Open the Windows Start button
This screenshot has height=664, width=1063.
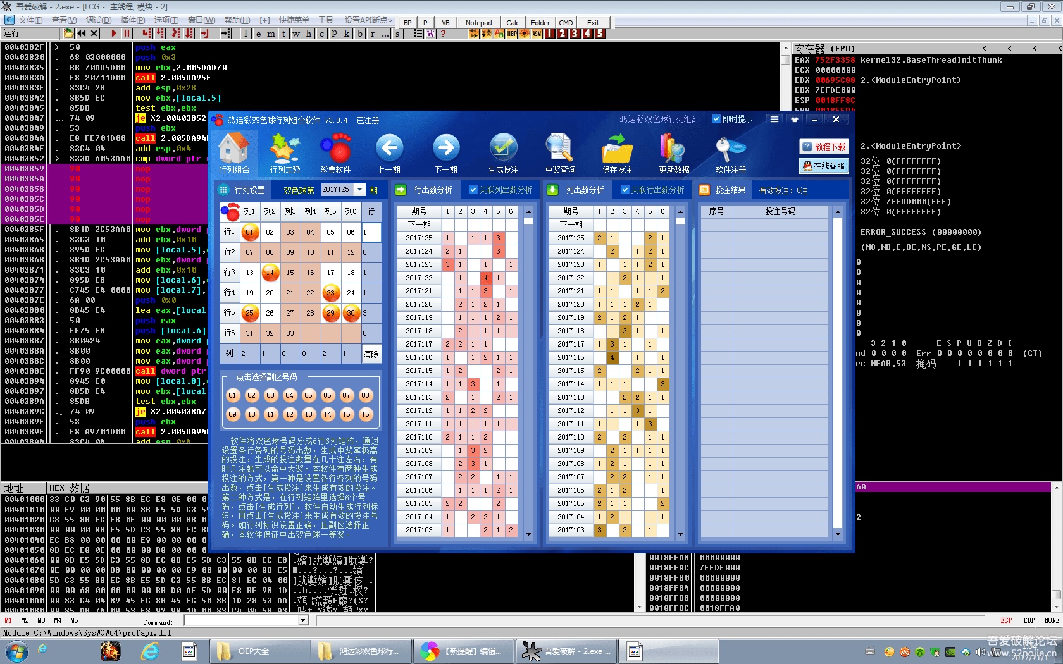click(x=16, y=651)
